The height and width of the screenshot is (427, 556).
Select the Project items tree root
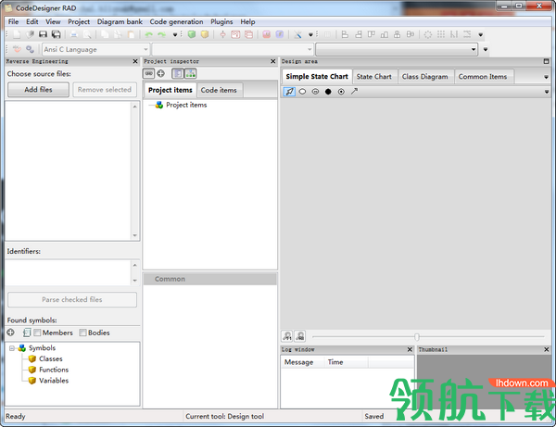(x=186, y=105)
